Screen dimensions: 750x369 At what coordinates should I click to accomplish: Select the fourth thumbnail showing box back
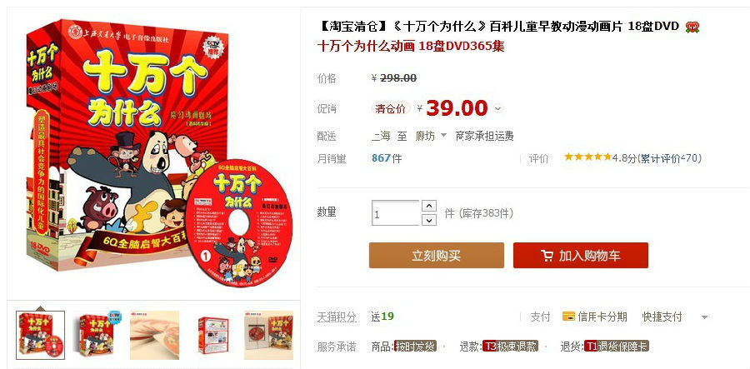point(212,335)
